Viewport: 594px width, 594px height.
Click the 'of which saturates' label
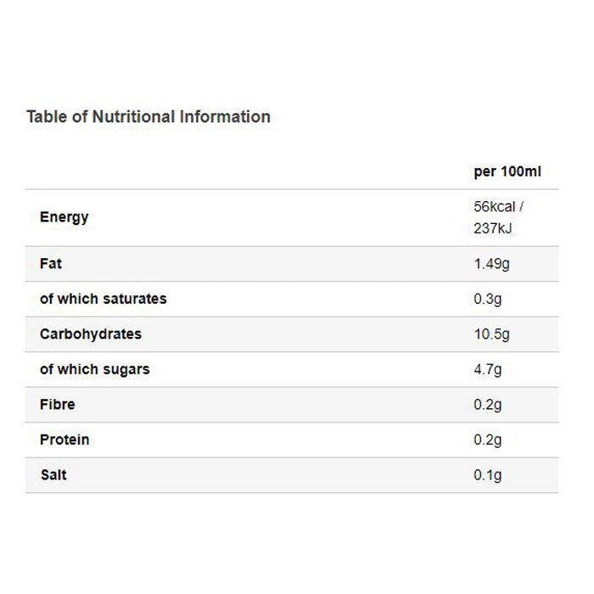pos(103,299)
